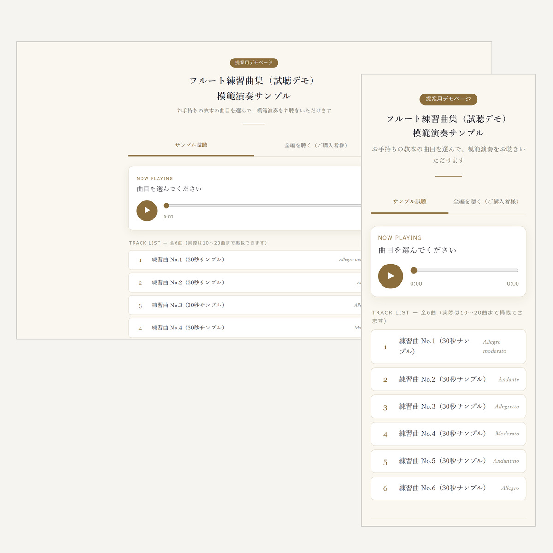Click the Allegro moderato tempo label in mobile view

pos(494,347)
